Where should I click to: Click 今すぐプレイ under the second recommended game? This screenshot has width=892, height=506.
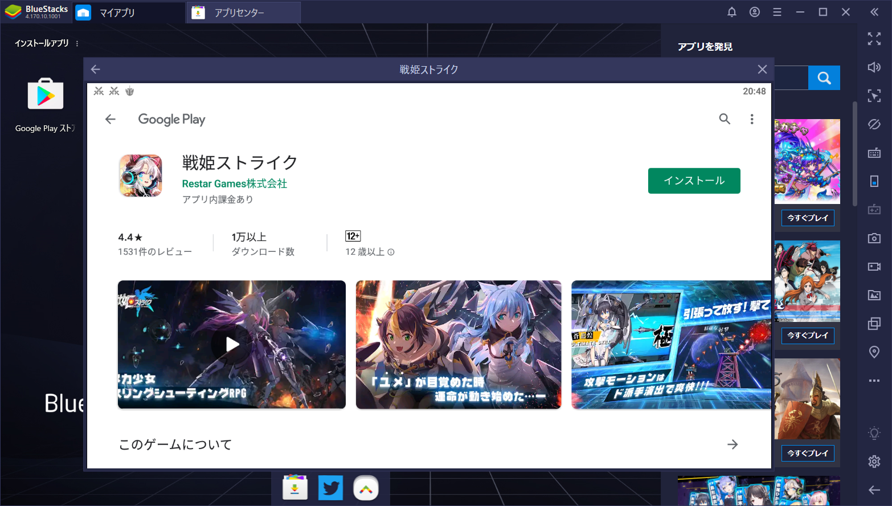pyautogui.click(x=808, y=336)
